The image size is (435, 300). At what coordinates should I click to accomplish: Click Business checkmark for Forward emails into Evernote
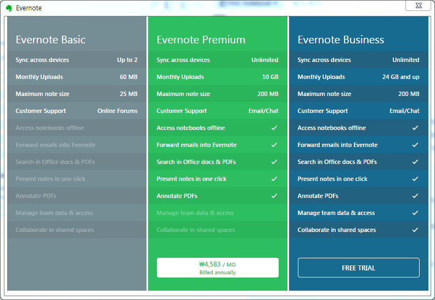pyautogui.click(x=415, y=145)
